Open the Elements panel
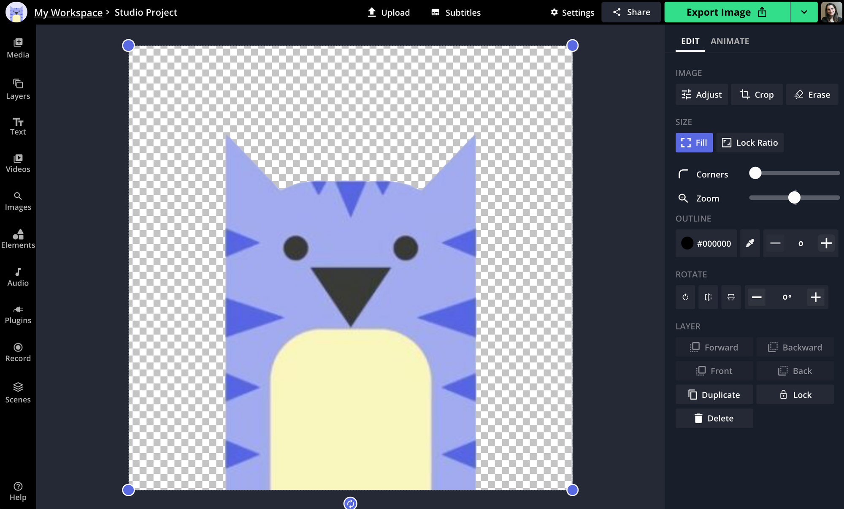This screenshot has height=509, width=844. pos(18,239)
